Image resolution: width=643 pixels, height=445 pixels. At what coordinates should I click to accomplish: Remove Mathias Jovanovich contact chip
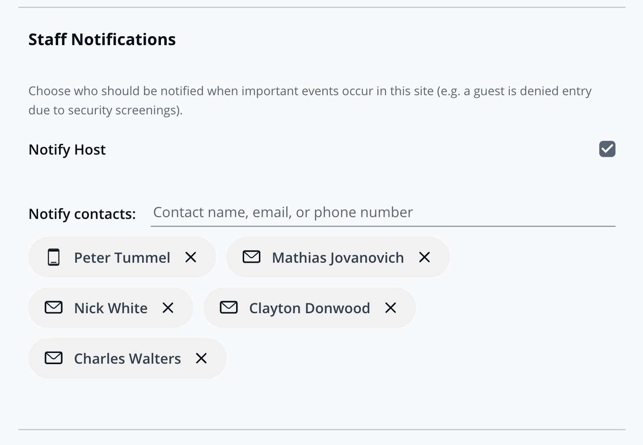424,257
